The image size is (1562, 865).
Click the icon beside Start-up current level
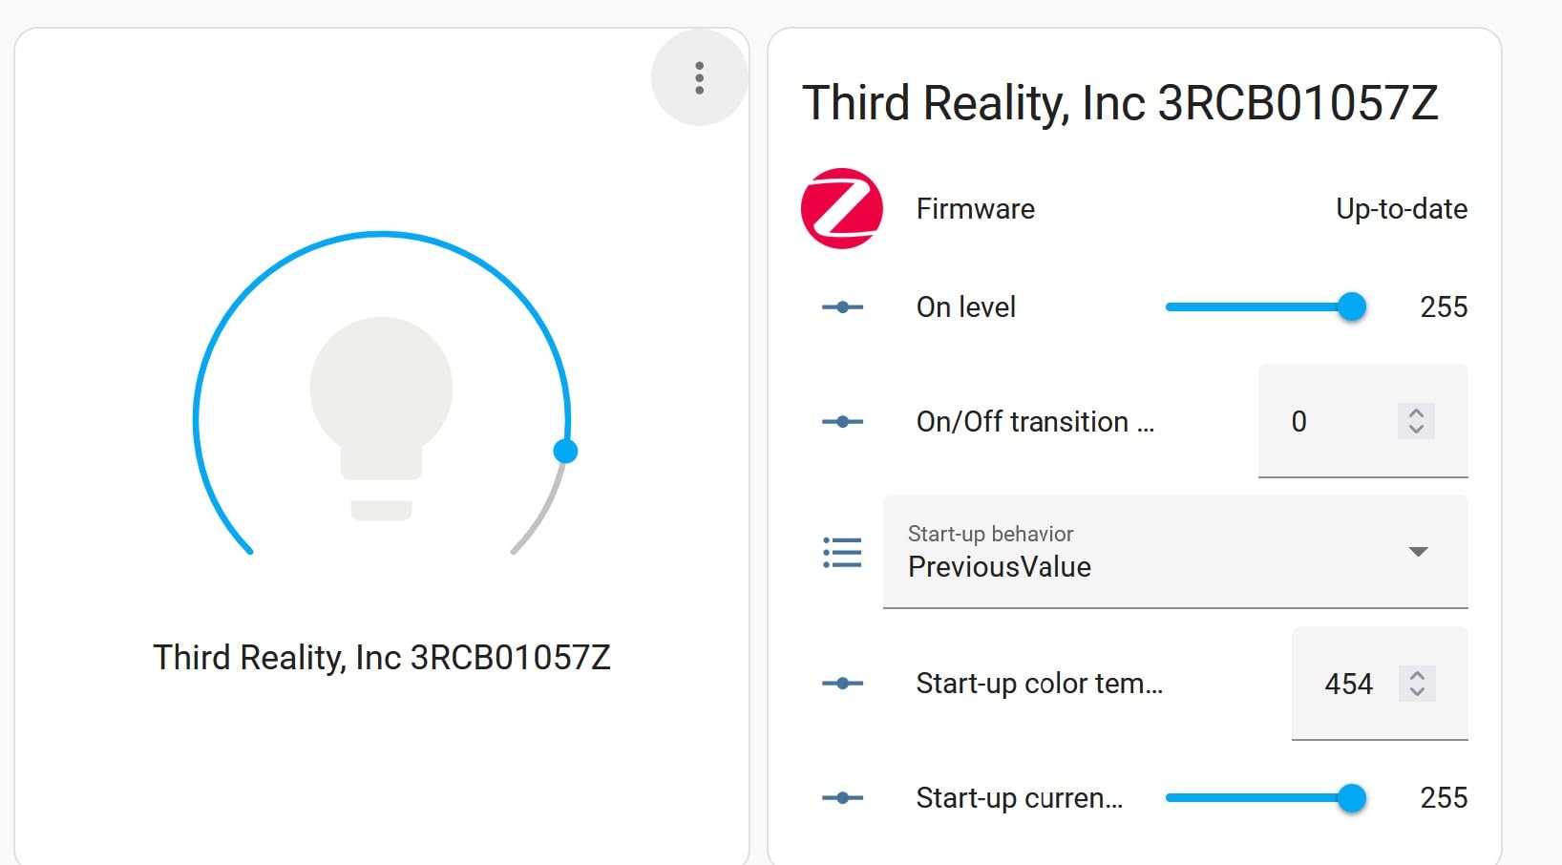(842, 798)
